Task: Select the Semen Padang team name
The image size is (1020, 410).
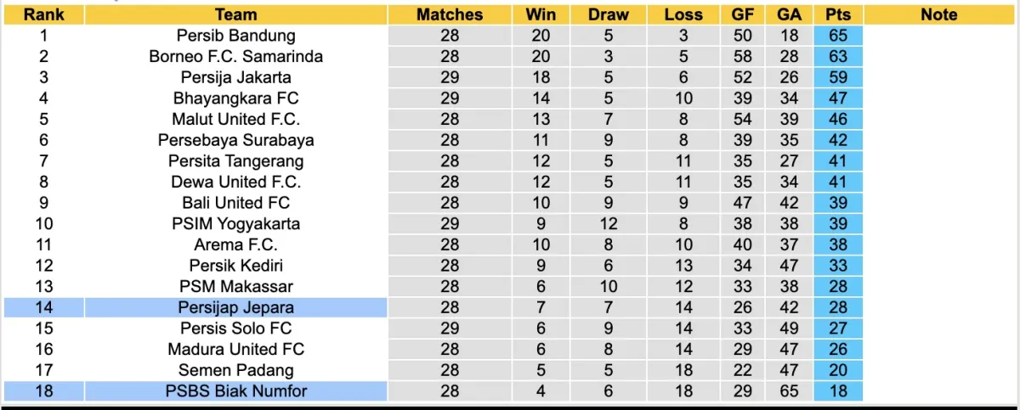Action: click(235, 370)
